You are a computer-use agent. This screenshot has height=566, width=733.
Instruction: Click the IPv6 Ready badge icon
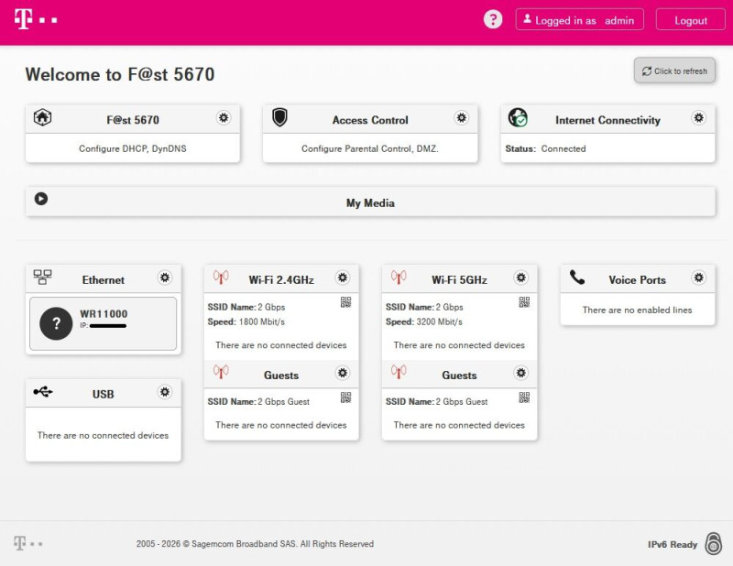coord(714,544)
